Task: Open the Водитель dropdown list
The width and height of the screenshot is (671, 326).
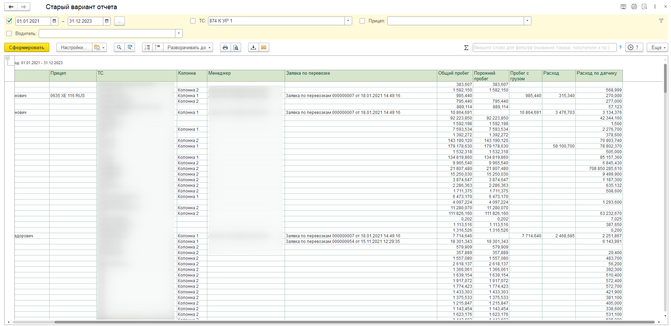Action: click(x=179, y=34)
